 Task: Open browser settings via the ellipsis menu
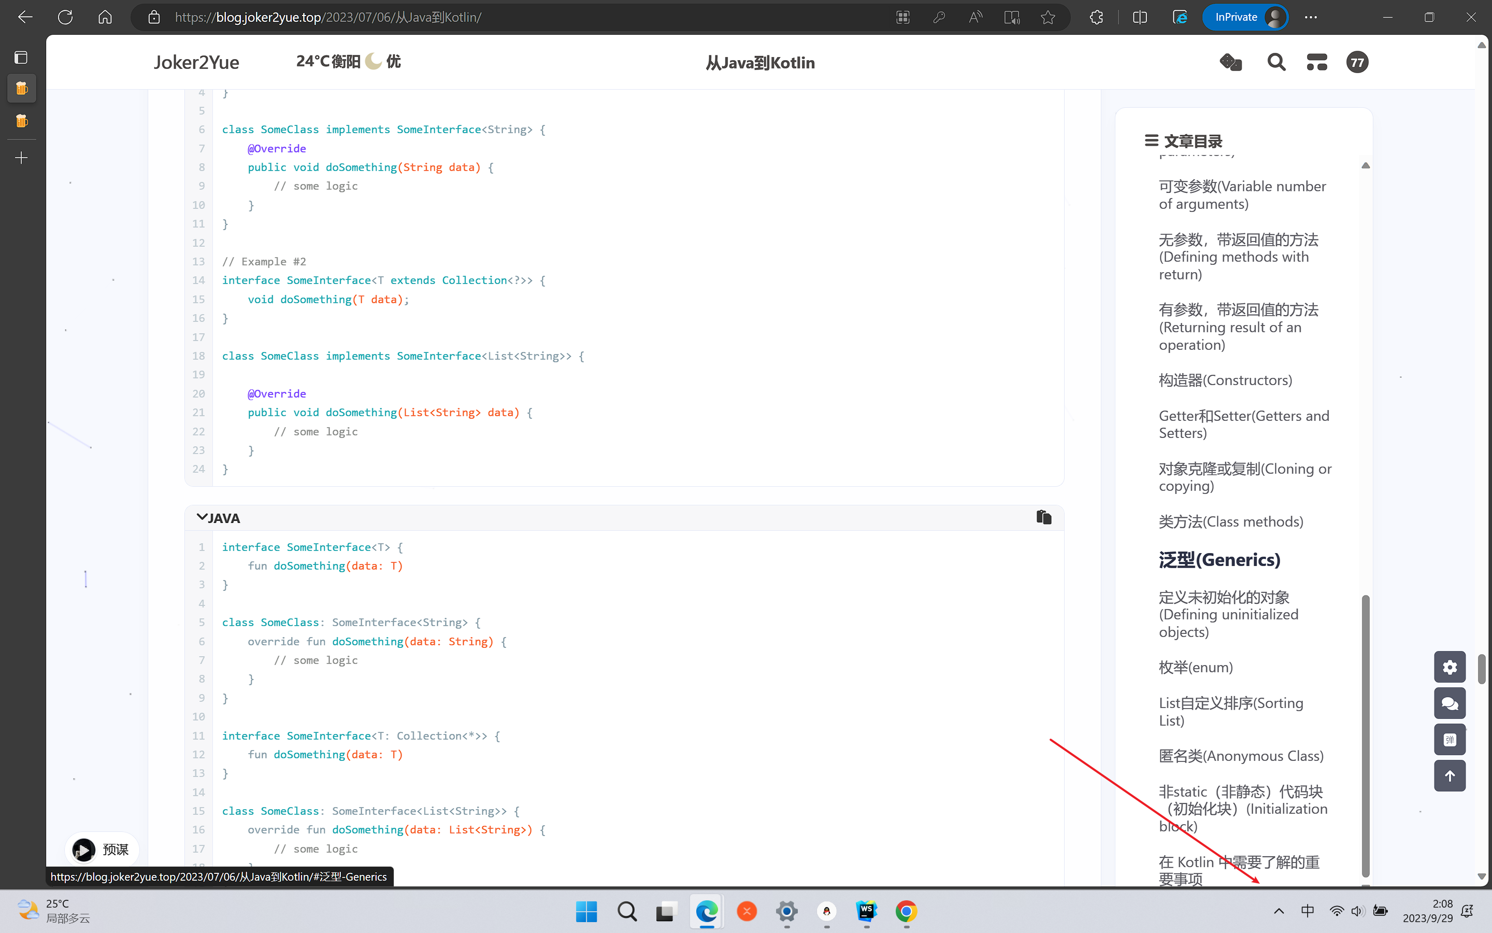click(x=1311, y=17)
